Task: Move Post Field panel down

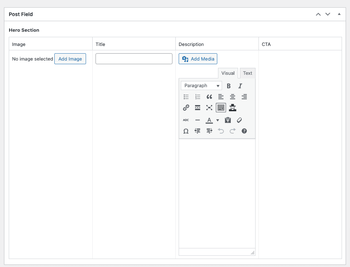Action: (328, 14)
